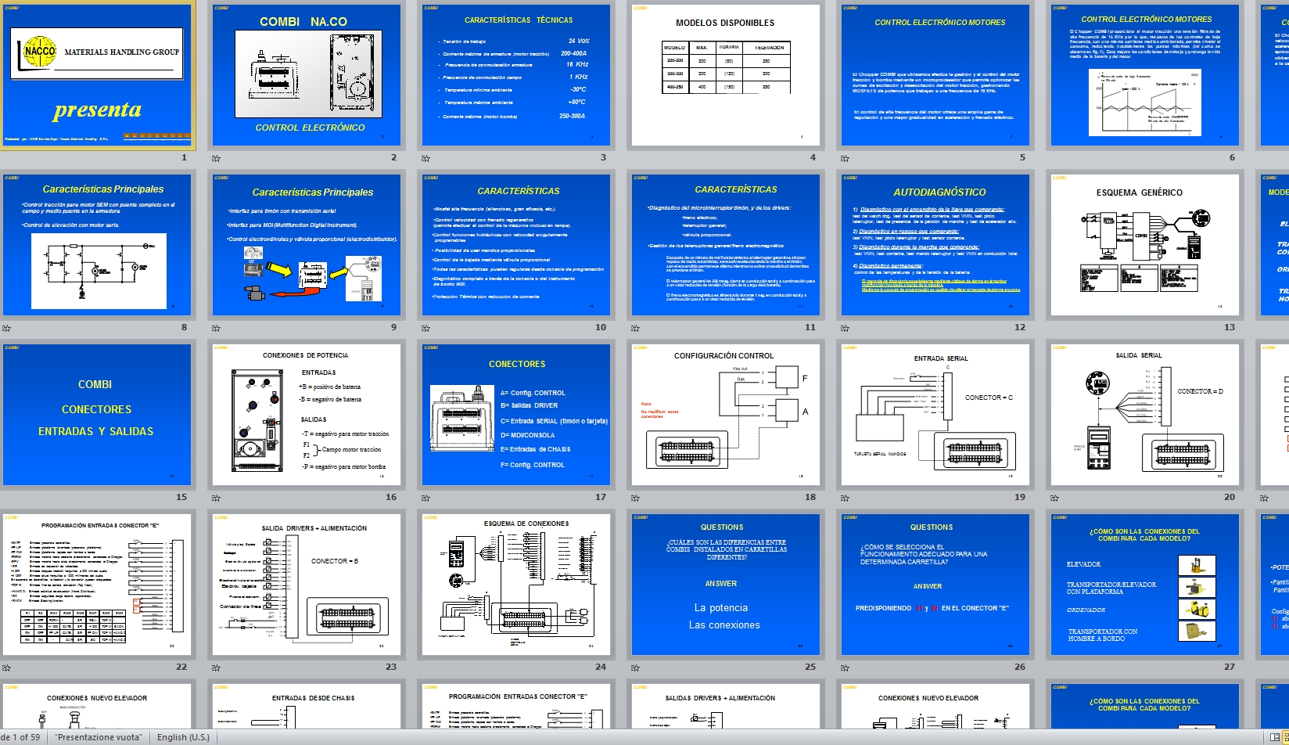The height and width of the screenshot is (745, 1289).
Task: Select the 'CONEXIONES DE POTENCIA' slide
Action: (x=307, y=415)
